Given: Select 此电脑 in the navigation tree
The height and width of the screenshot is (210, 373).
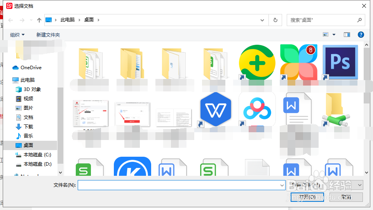Looking at the screenshot, I should click(24, 80).
